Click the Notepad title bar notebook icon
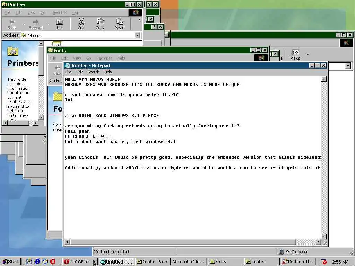This screenshot has width=355, height=266. 67,65
